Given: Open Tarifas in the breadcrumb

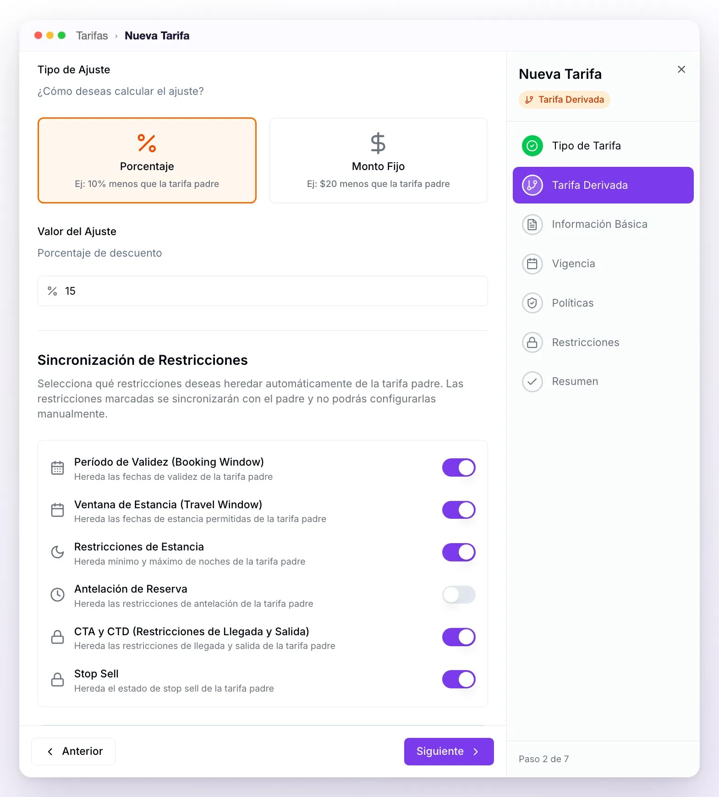Looking at the screenshot, I should 92,36.
